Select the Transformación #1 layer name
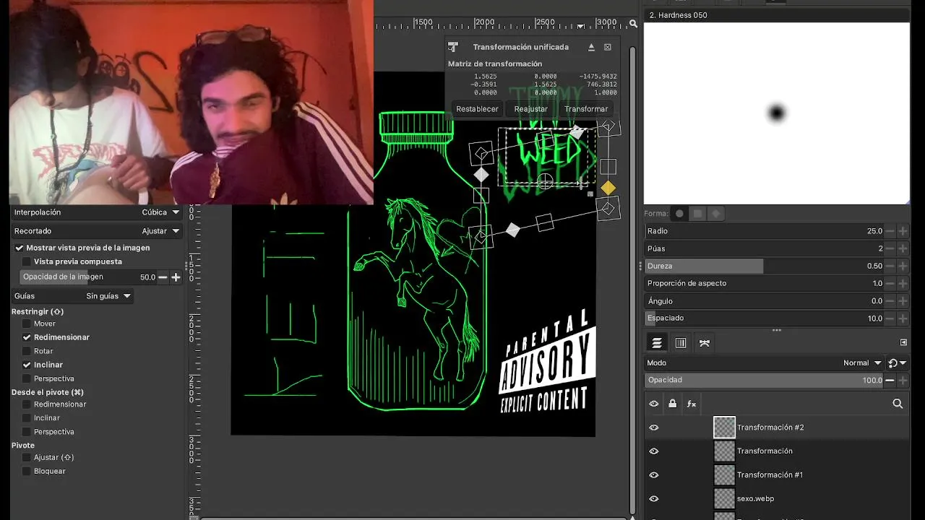The width and height of the screenshot is (925, 520). [x=770, y=475]
